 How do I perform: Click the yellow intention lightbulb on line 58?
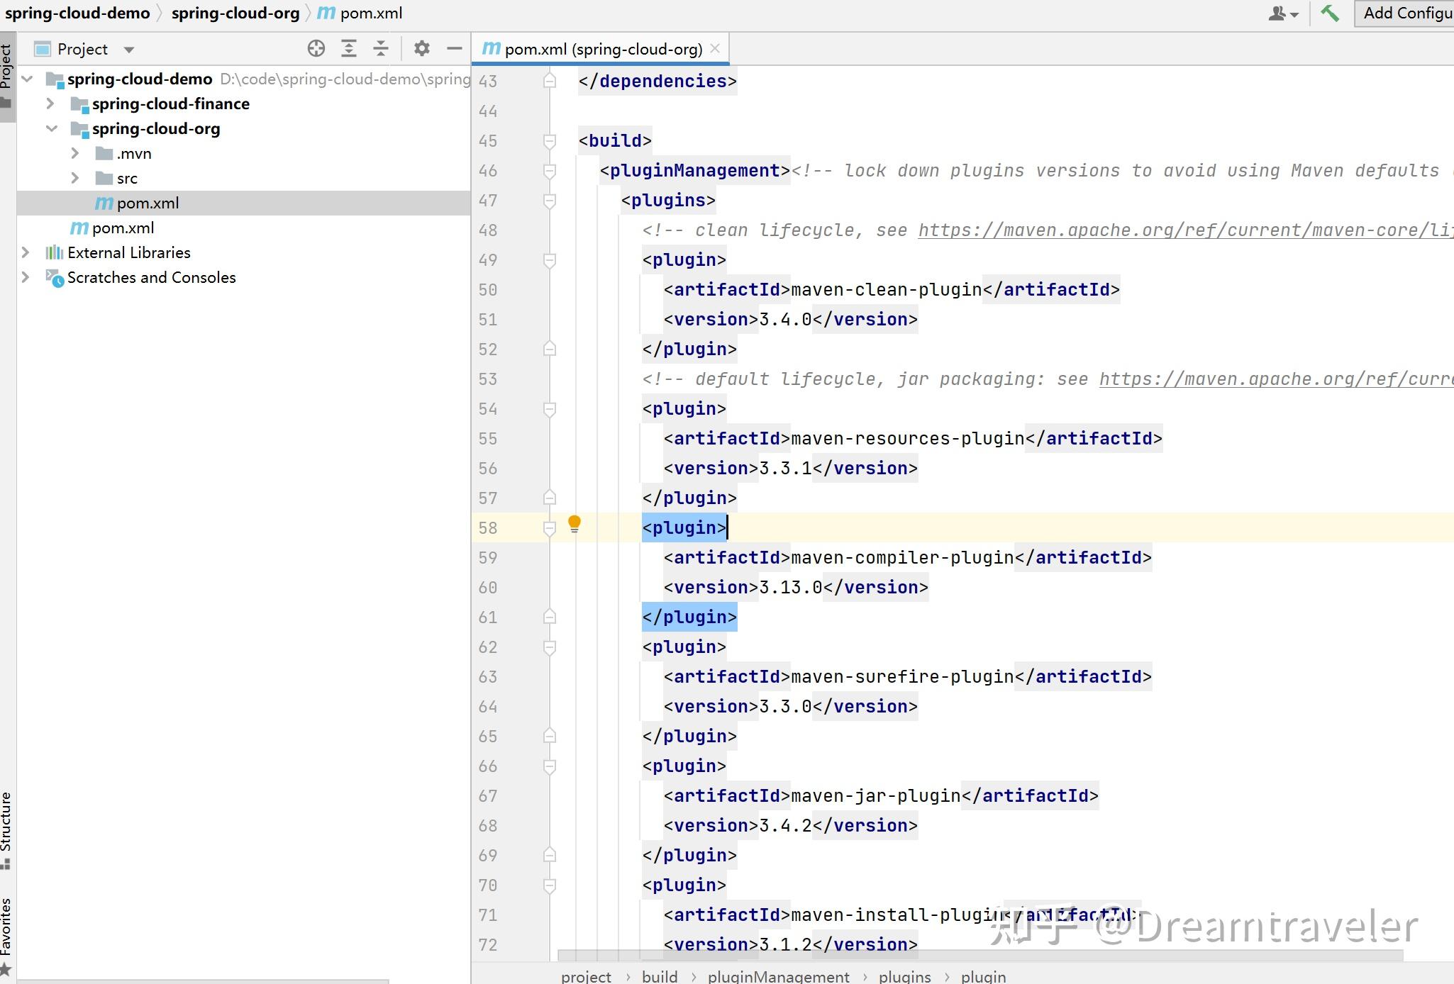point(575,525)
